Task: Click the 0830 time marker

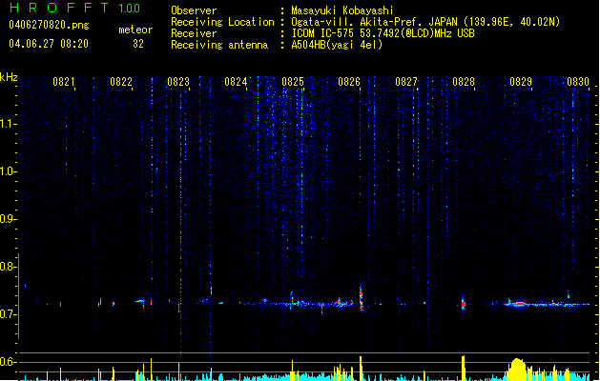Action: (578, 82)
